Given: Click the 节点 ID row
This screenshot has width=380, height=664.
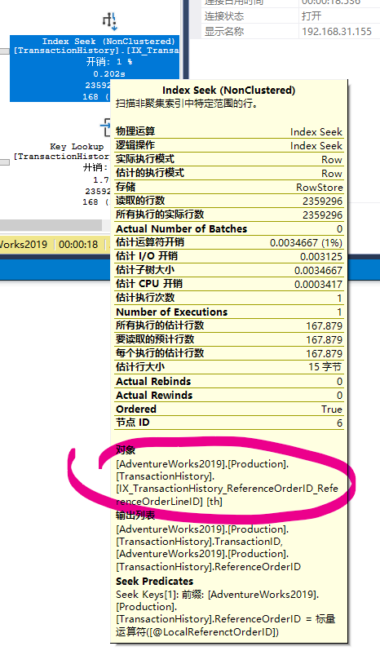Looking at the screenshot, I should pyautogui.click(x=229, y=423).
